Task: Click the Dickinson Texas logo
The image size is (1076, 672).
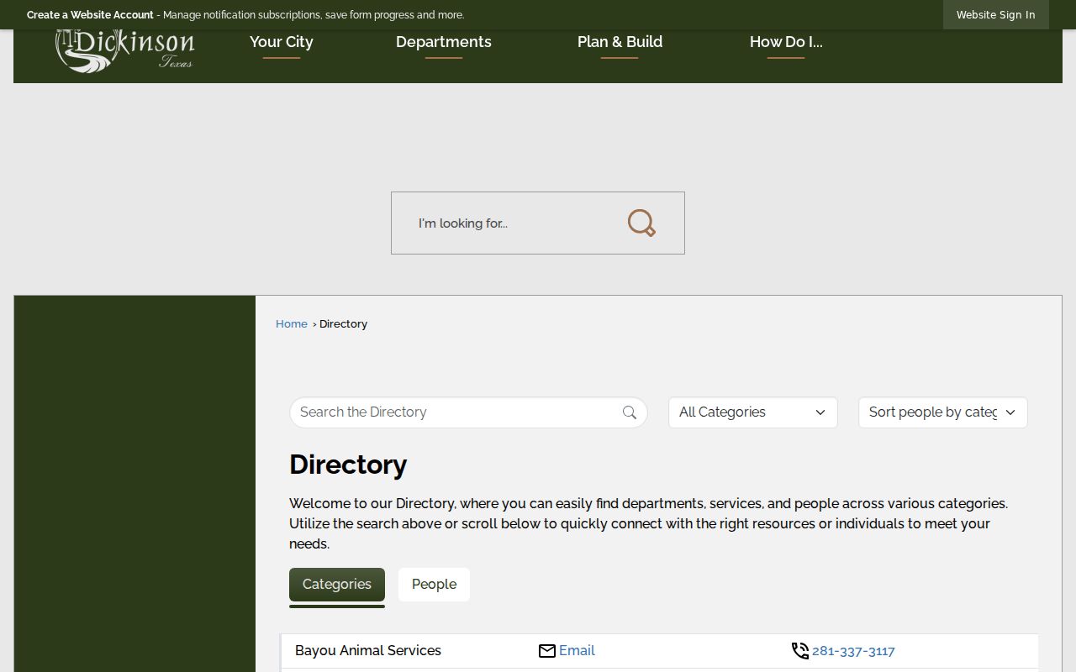Action: pos(125,50)
